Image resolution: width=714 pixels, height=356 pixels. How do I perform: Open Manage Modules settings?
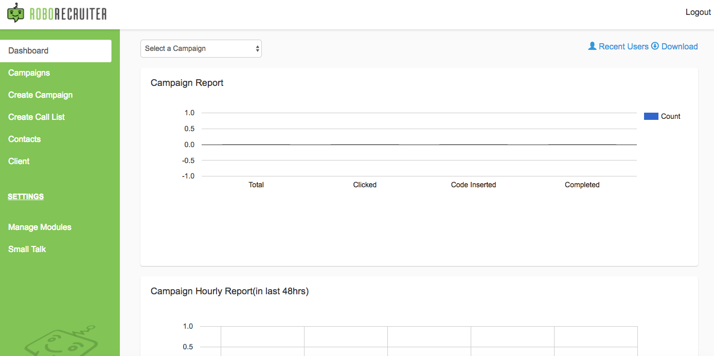[x=40, y=227]
